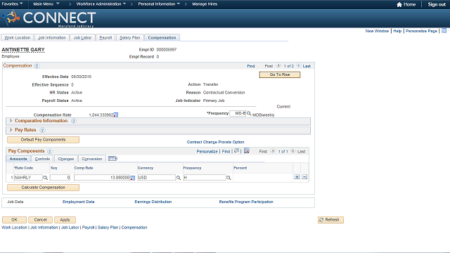Click Default Pay Components button

[x=43, y=140]
